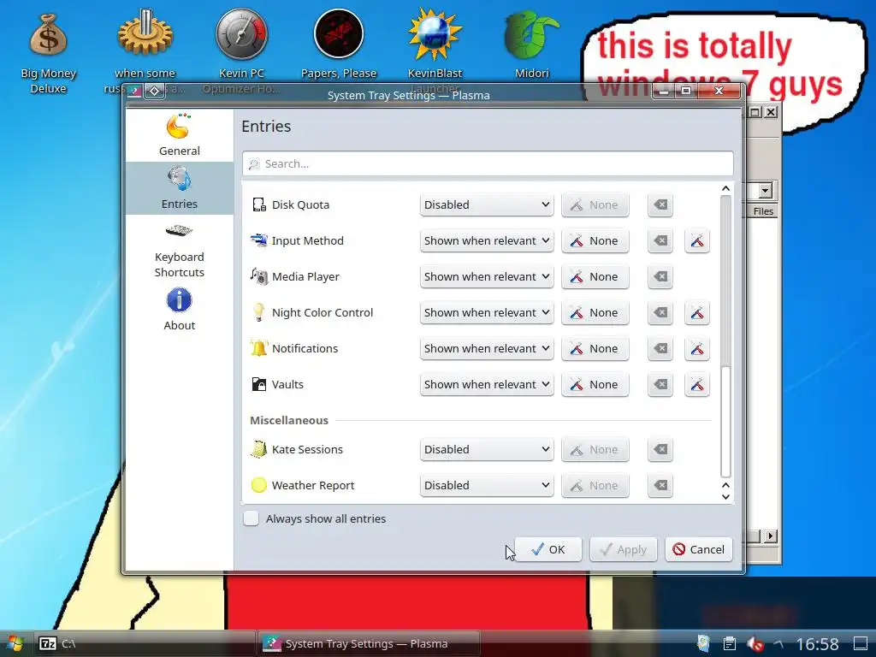Open the KevinBlast Launcher desktop icon
The image size is (876, 657).
[435, 50]
